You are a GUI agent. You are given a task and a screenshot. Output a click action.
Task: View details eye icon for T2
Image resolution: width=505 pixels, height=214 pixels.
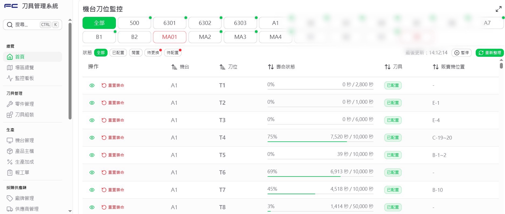[92, 103]
